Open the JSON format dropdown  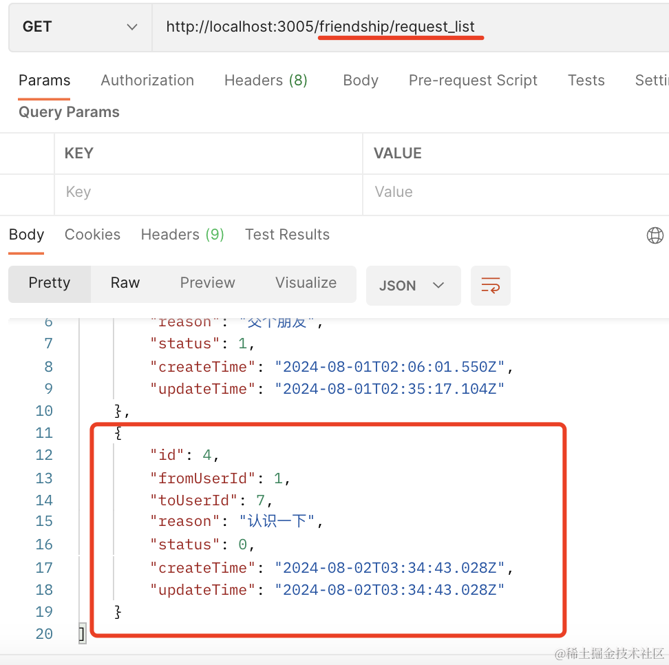pyautogui.click(x=413, y=285)
